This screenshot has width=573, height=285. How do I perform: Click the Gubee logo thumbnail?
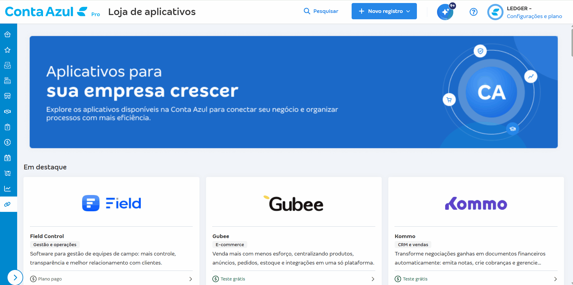tap(294, 204)
